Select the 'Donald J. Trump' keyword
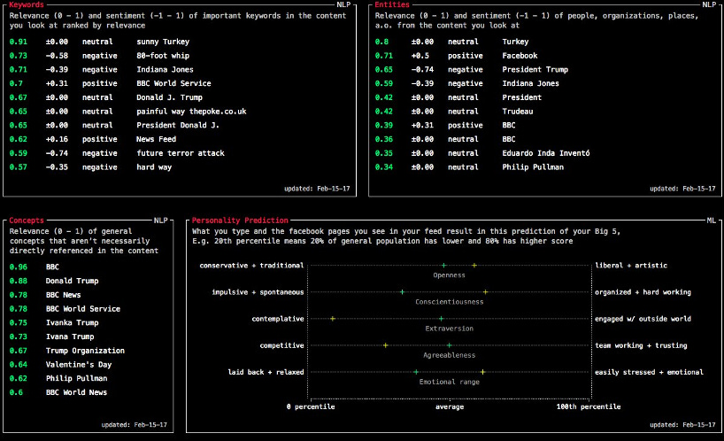The height and width of the screenshot is (441, 724). [169, 97]
